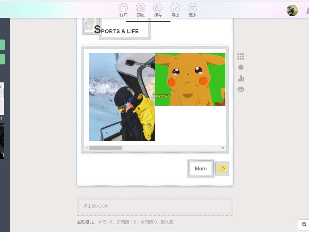Viewport: 309px width, 232px height.
Task: Click the asterisk icon in the right sidebar
Action: point(241,67)
